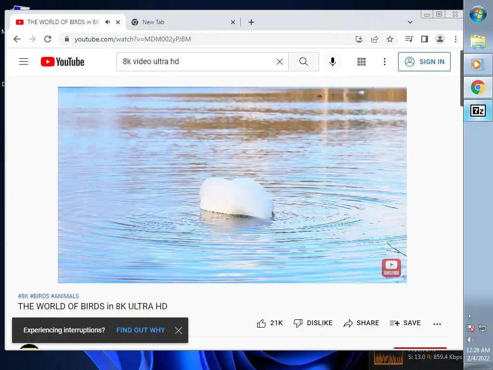Open Chrome three-dot menu
Viewport: 493px width, 370px height.
(455, 39)
